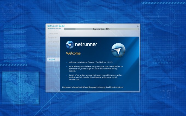Select the Language step in the sidebar
Screen dimensions: 186x116
[53, 33]
